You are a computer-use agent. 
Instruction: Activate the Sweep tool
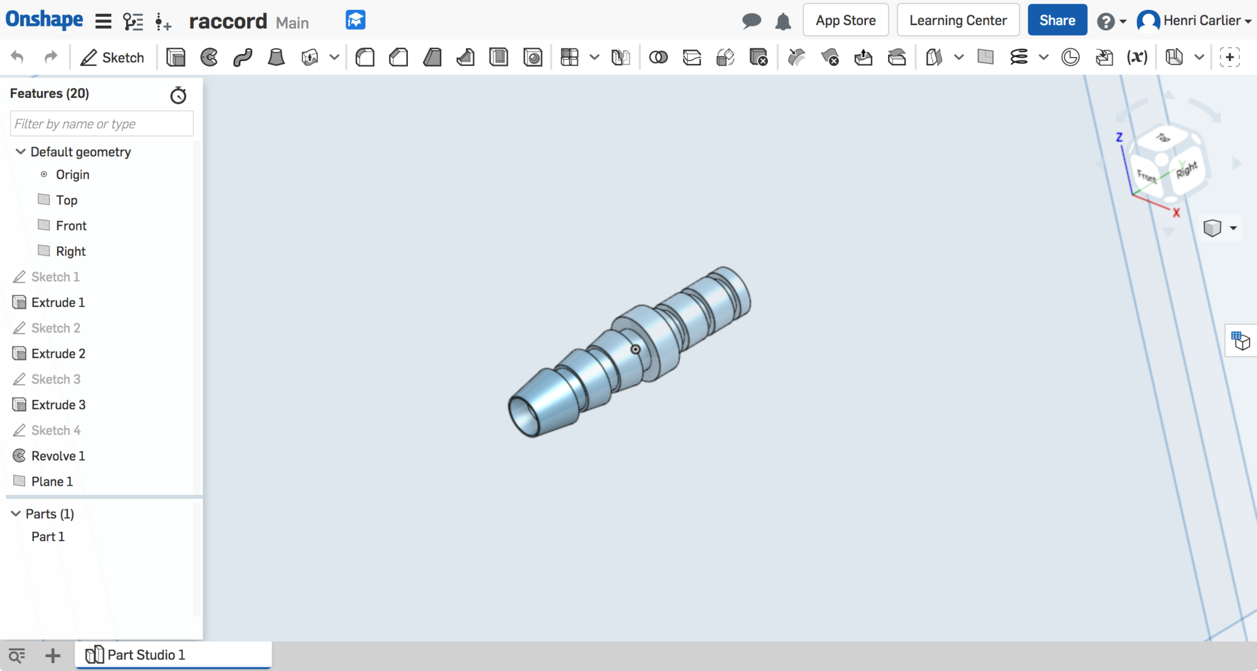(243, 58)
